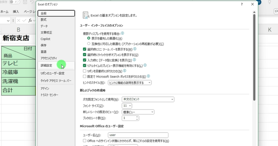This screenshot has height=146, width=278.
Task: Toggle 選択時にクイック分析オプションを表示する checkbox
Action: tap(85, 55)
